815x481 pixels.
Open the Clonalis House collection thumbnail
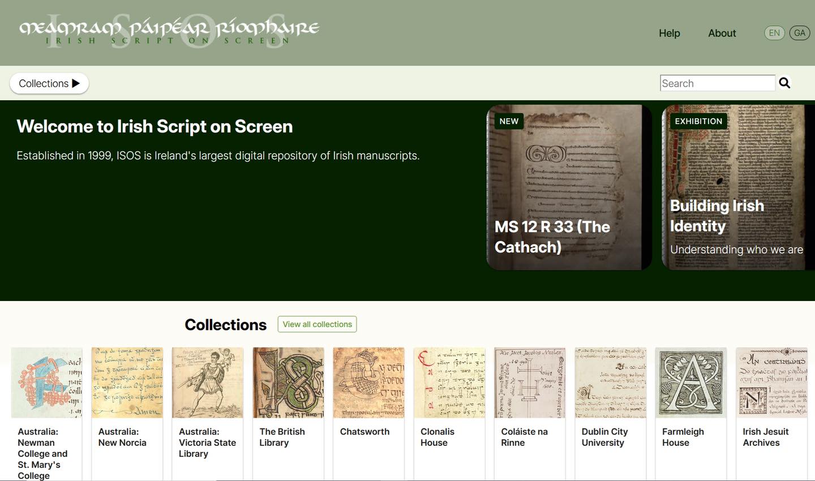pos(449,383)
